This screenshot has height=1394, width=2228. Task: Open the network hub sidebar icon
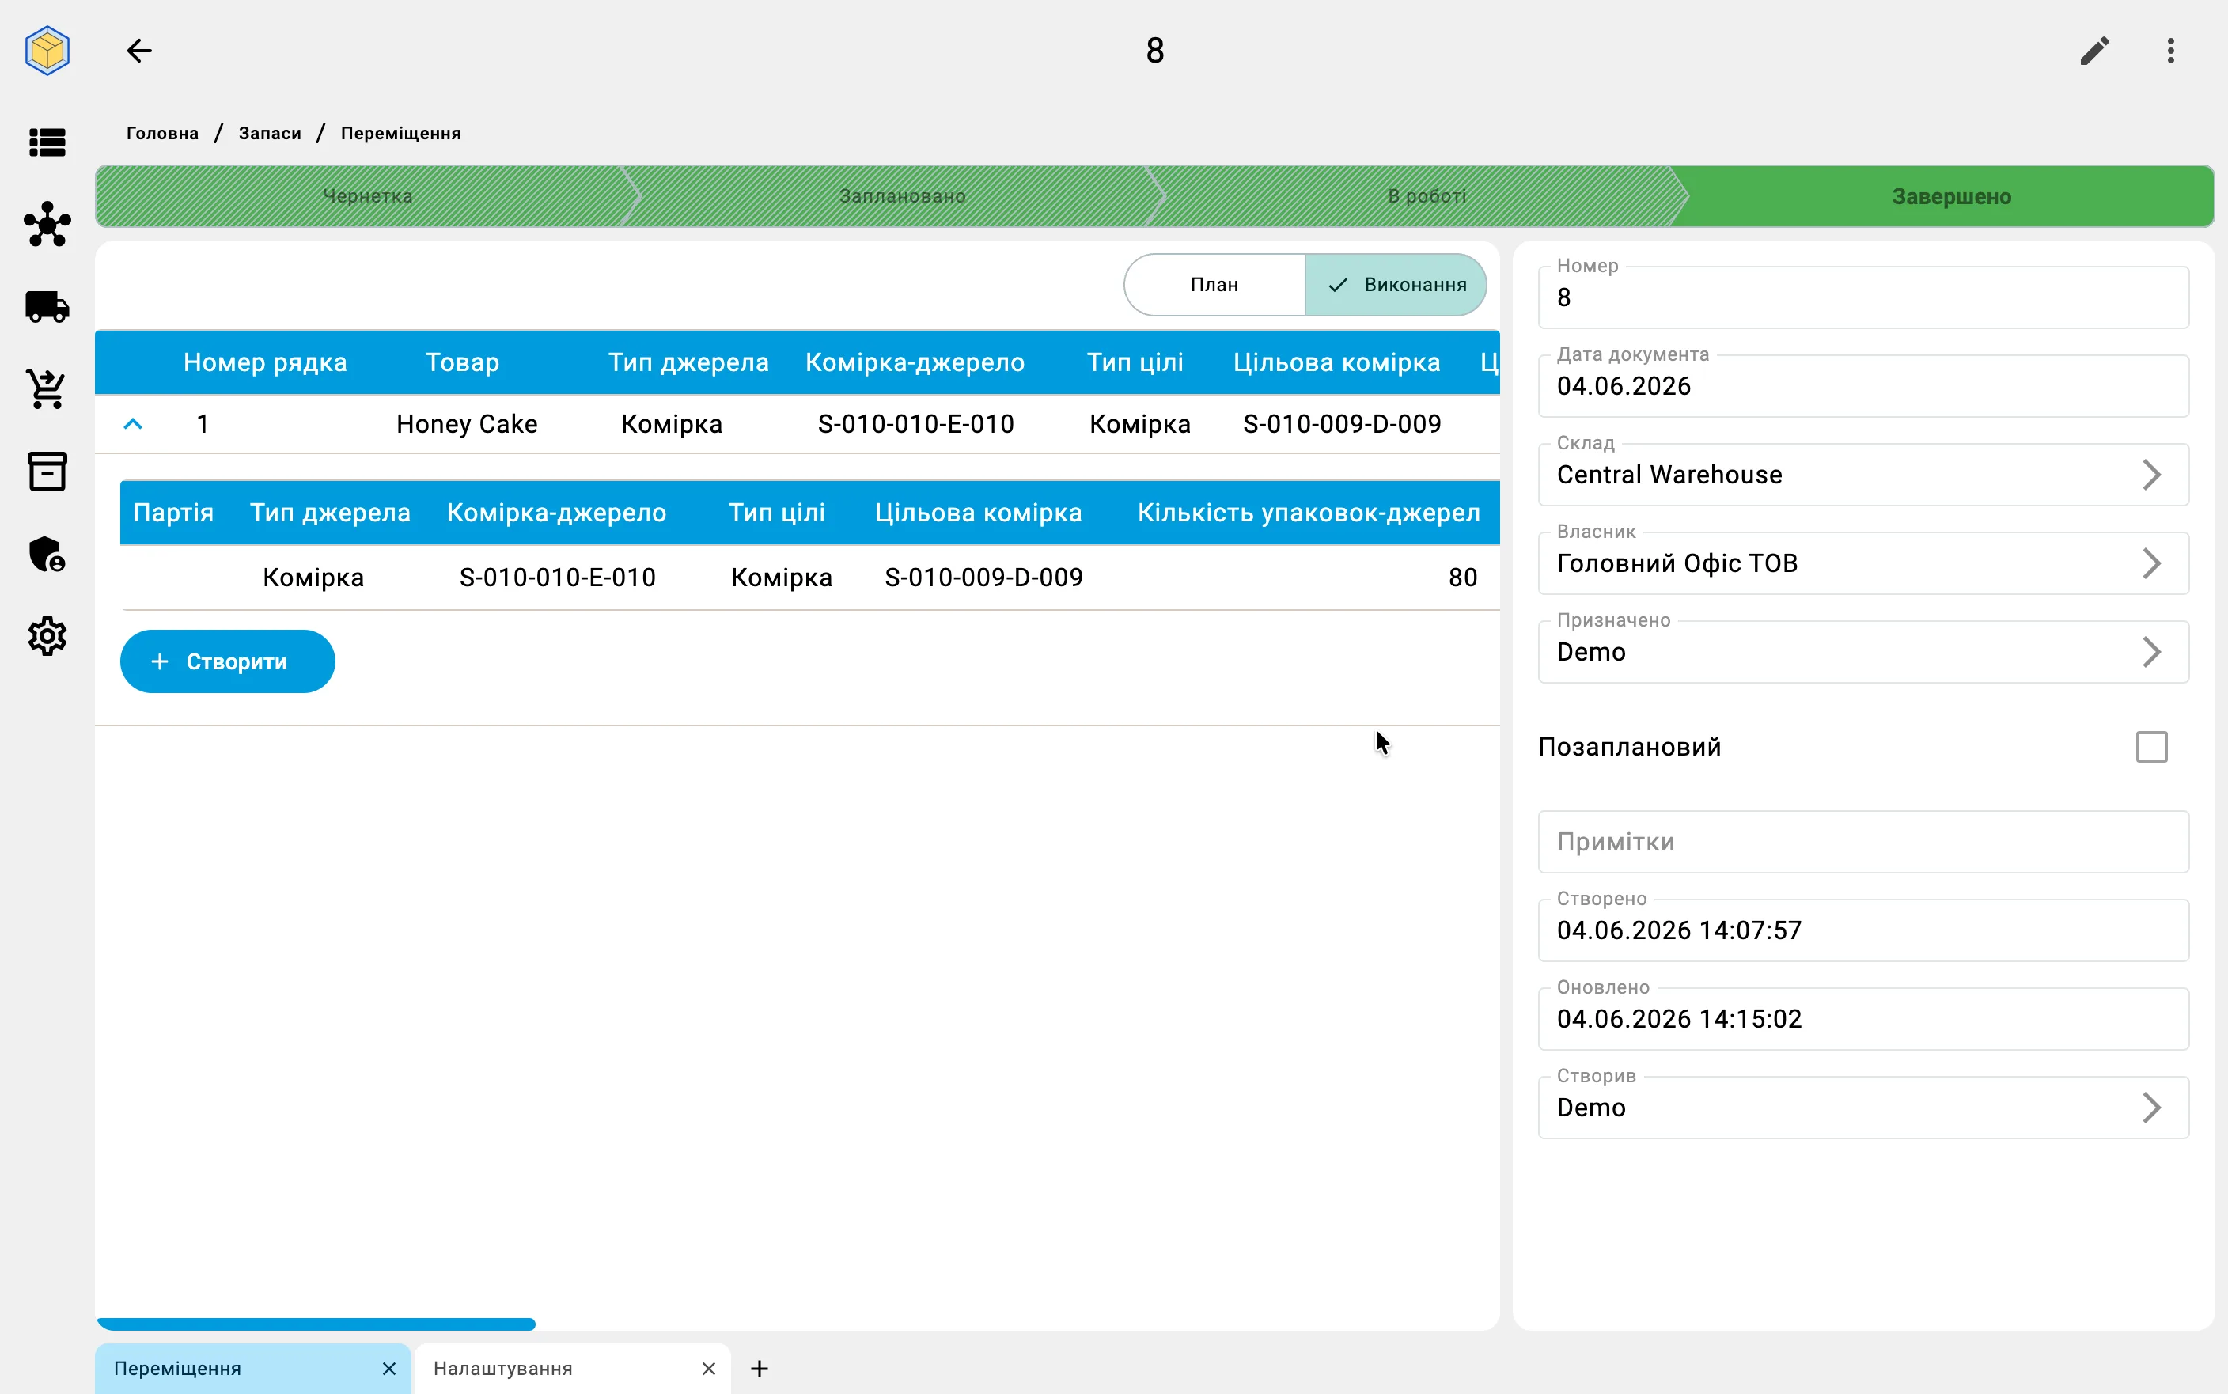pyautogui.click(x=47, y=224)
